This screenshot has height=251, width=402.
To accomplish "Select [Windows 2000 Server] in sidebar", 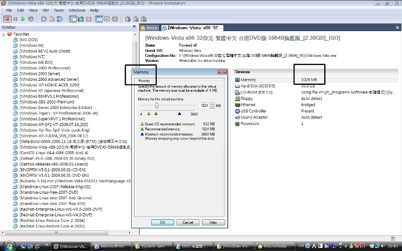I will point(40,74).
